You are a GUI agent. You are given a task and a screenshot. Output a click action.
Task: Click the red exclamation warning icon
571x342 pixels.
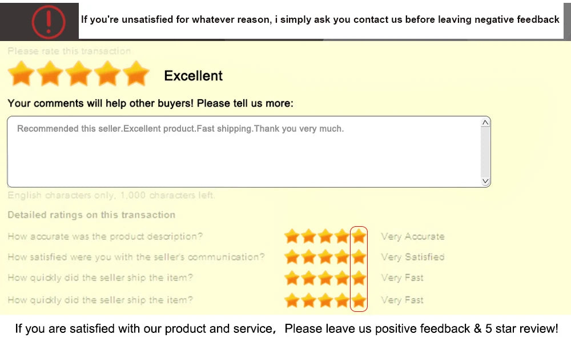pyautogui.click(x=49, y=21)
